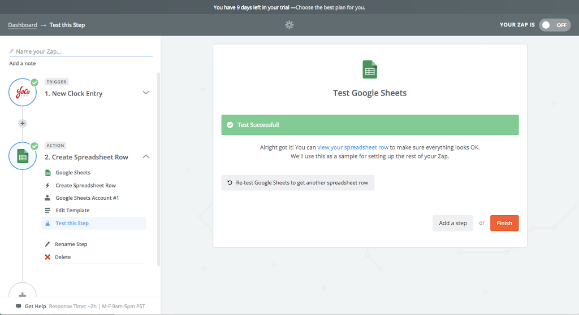This screenshot has width=579, height=315.
Task: Click small green sheets icon beside Google Sheets
Action: pos(47,173)
